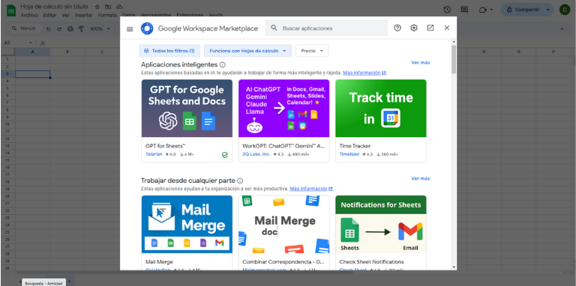
Task: Click Ver más for Trabajar desde cualquier parte
Action: pyautogui.click(x=420, y=179)
